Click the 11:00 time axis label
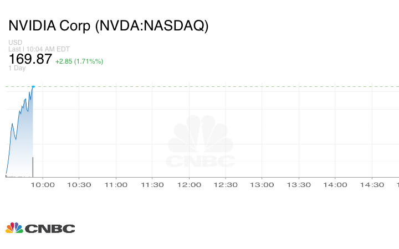399x249 pixels. pos(115,185)
